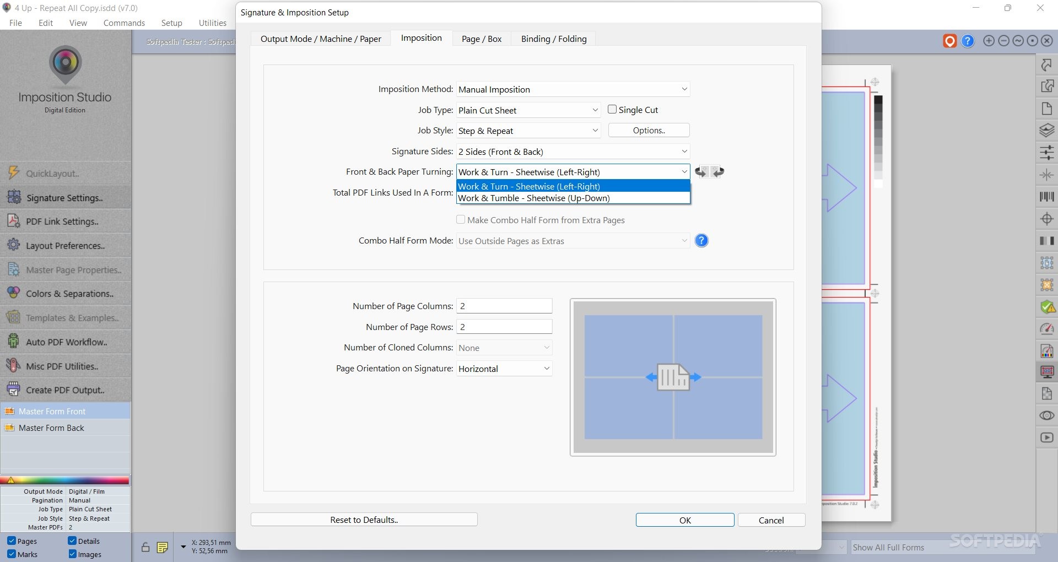Click the orange record icon in top toolbar

pyautogui.click(x=949, y=41)
